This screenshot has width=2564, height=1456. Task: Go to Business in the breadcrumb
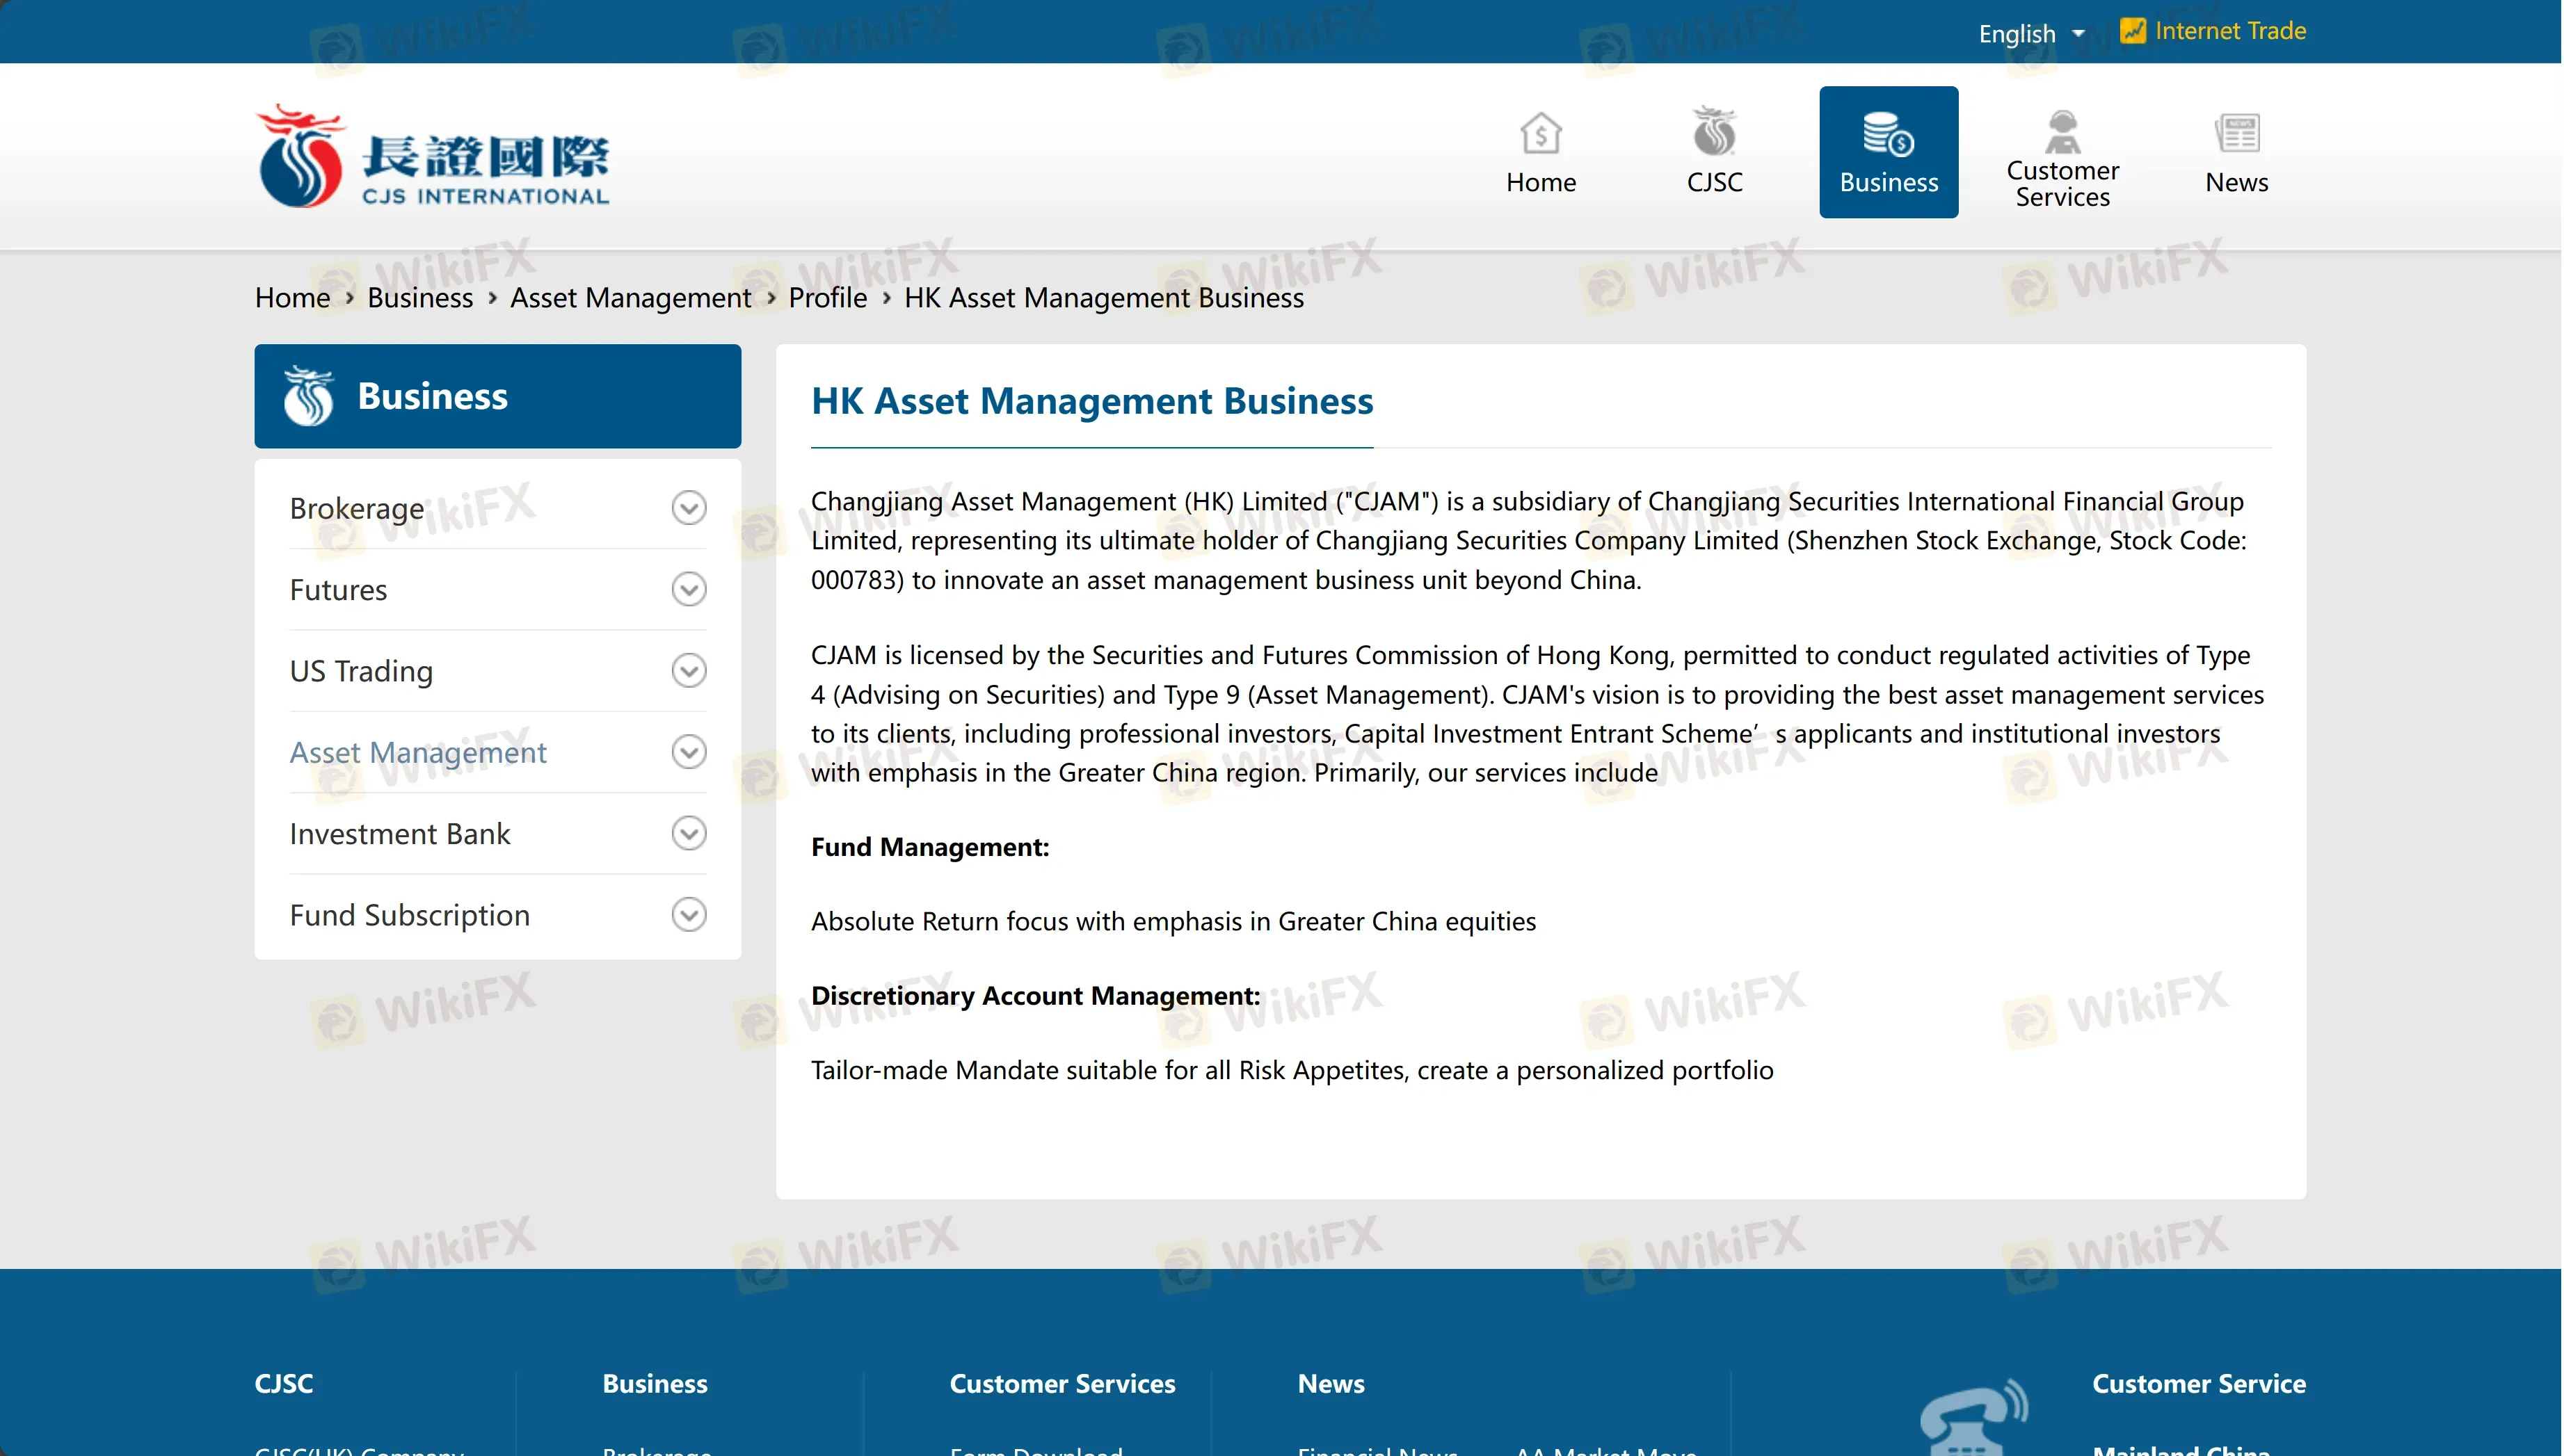point(419,298)
